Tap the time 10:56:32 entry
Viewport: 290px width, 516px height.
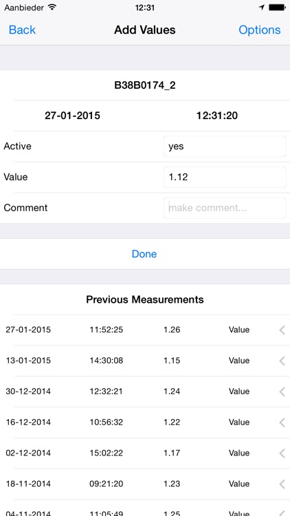point(107,422)
